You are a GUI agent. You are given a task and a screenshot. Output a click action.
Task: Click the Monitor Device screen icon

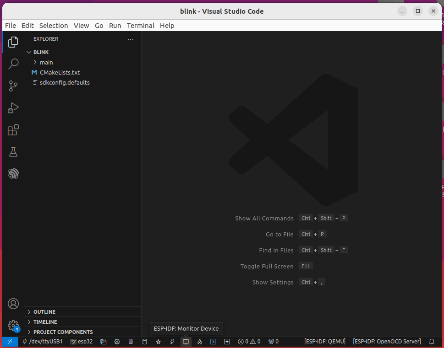tap(186, 342)
